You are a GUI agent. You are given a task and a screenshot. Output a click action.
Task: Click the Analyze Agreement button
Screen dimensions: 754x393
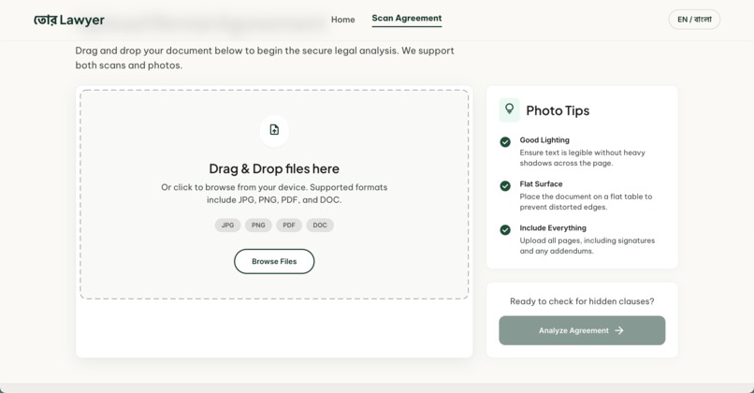pos(582,330)
